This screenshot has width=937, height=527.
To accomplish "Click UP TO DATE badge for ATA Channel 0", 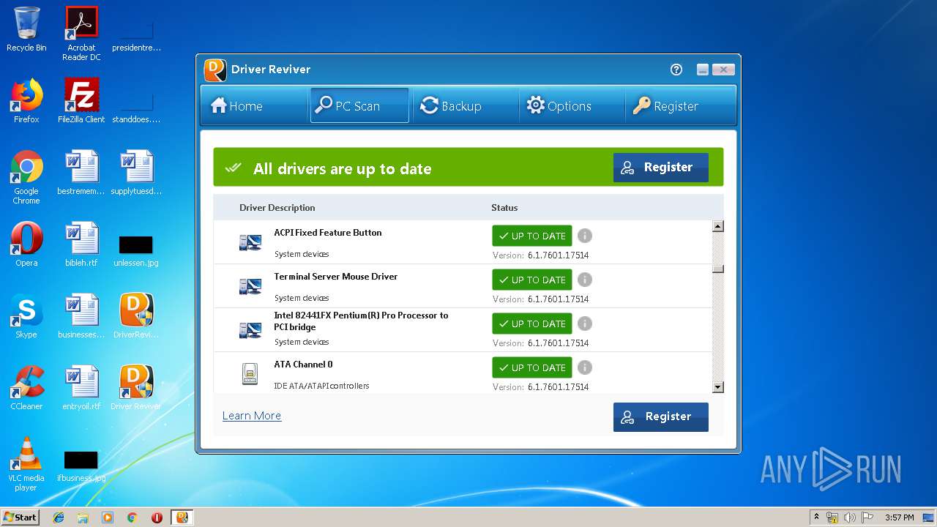I will 532,367.
